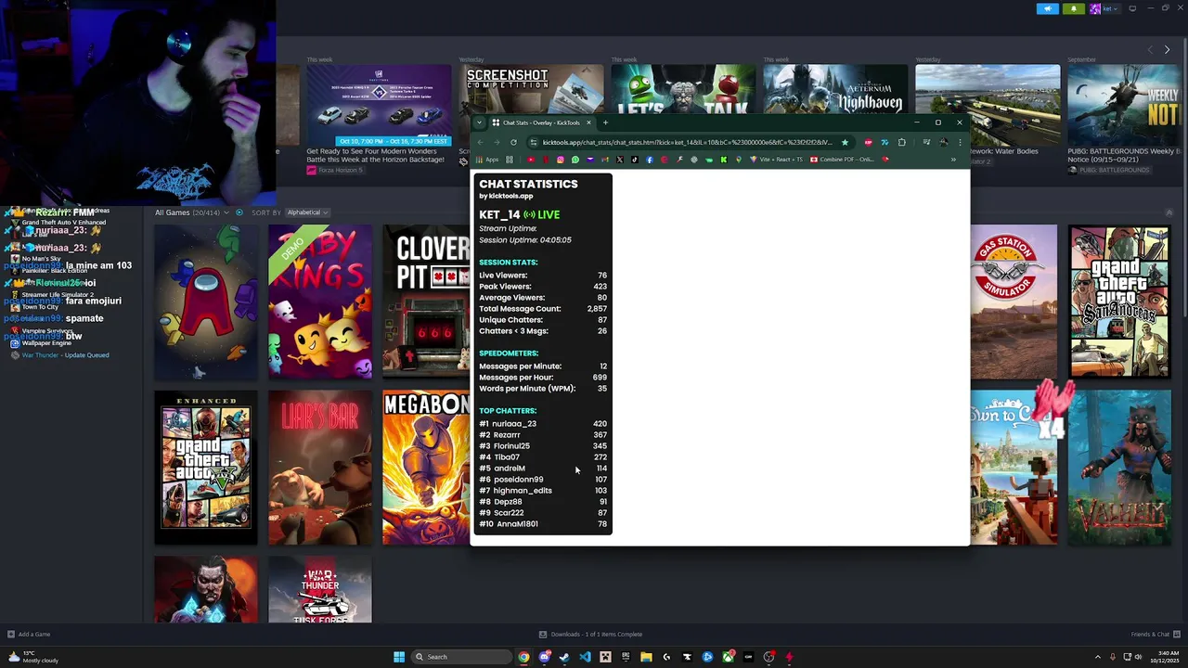
Task: Click Add a Game in Steam
Action: tap(29, 635)
